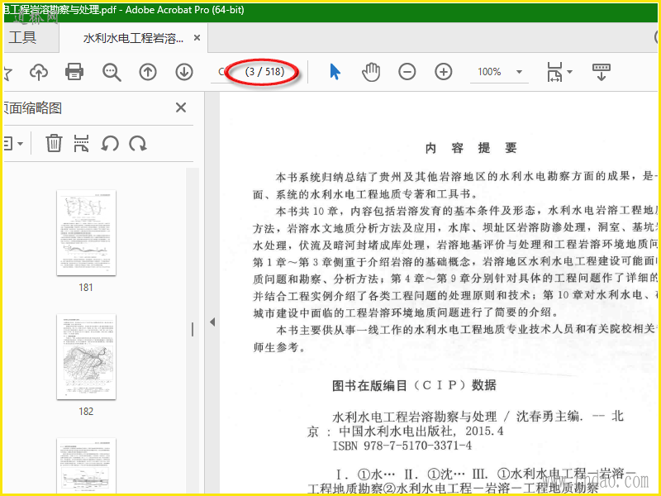Open thumbnail panel options dropdown
This screenshot has height=496, width=661.
pyautogui.click(x=13, y=144)
